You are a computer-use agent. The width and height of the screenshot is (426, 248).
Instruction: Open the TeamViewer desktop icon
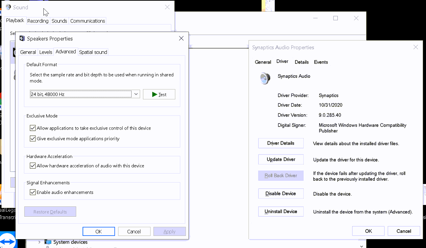7,241
